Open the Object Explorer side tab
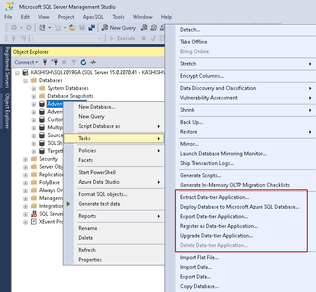This screenshot has width=316, height=292. (x=7, y=111)
